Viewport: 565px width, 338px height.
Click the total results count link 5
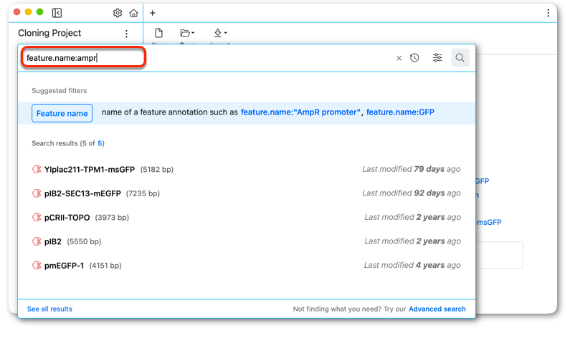tap(100, 143)
